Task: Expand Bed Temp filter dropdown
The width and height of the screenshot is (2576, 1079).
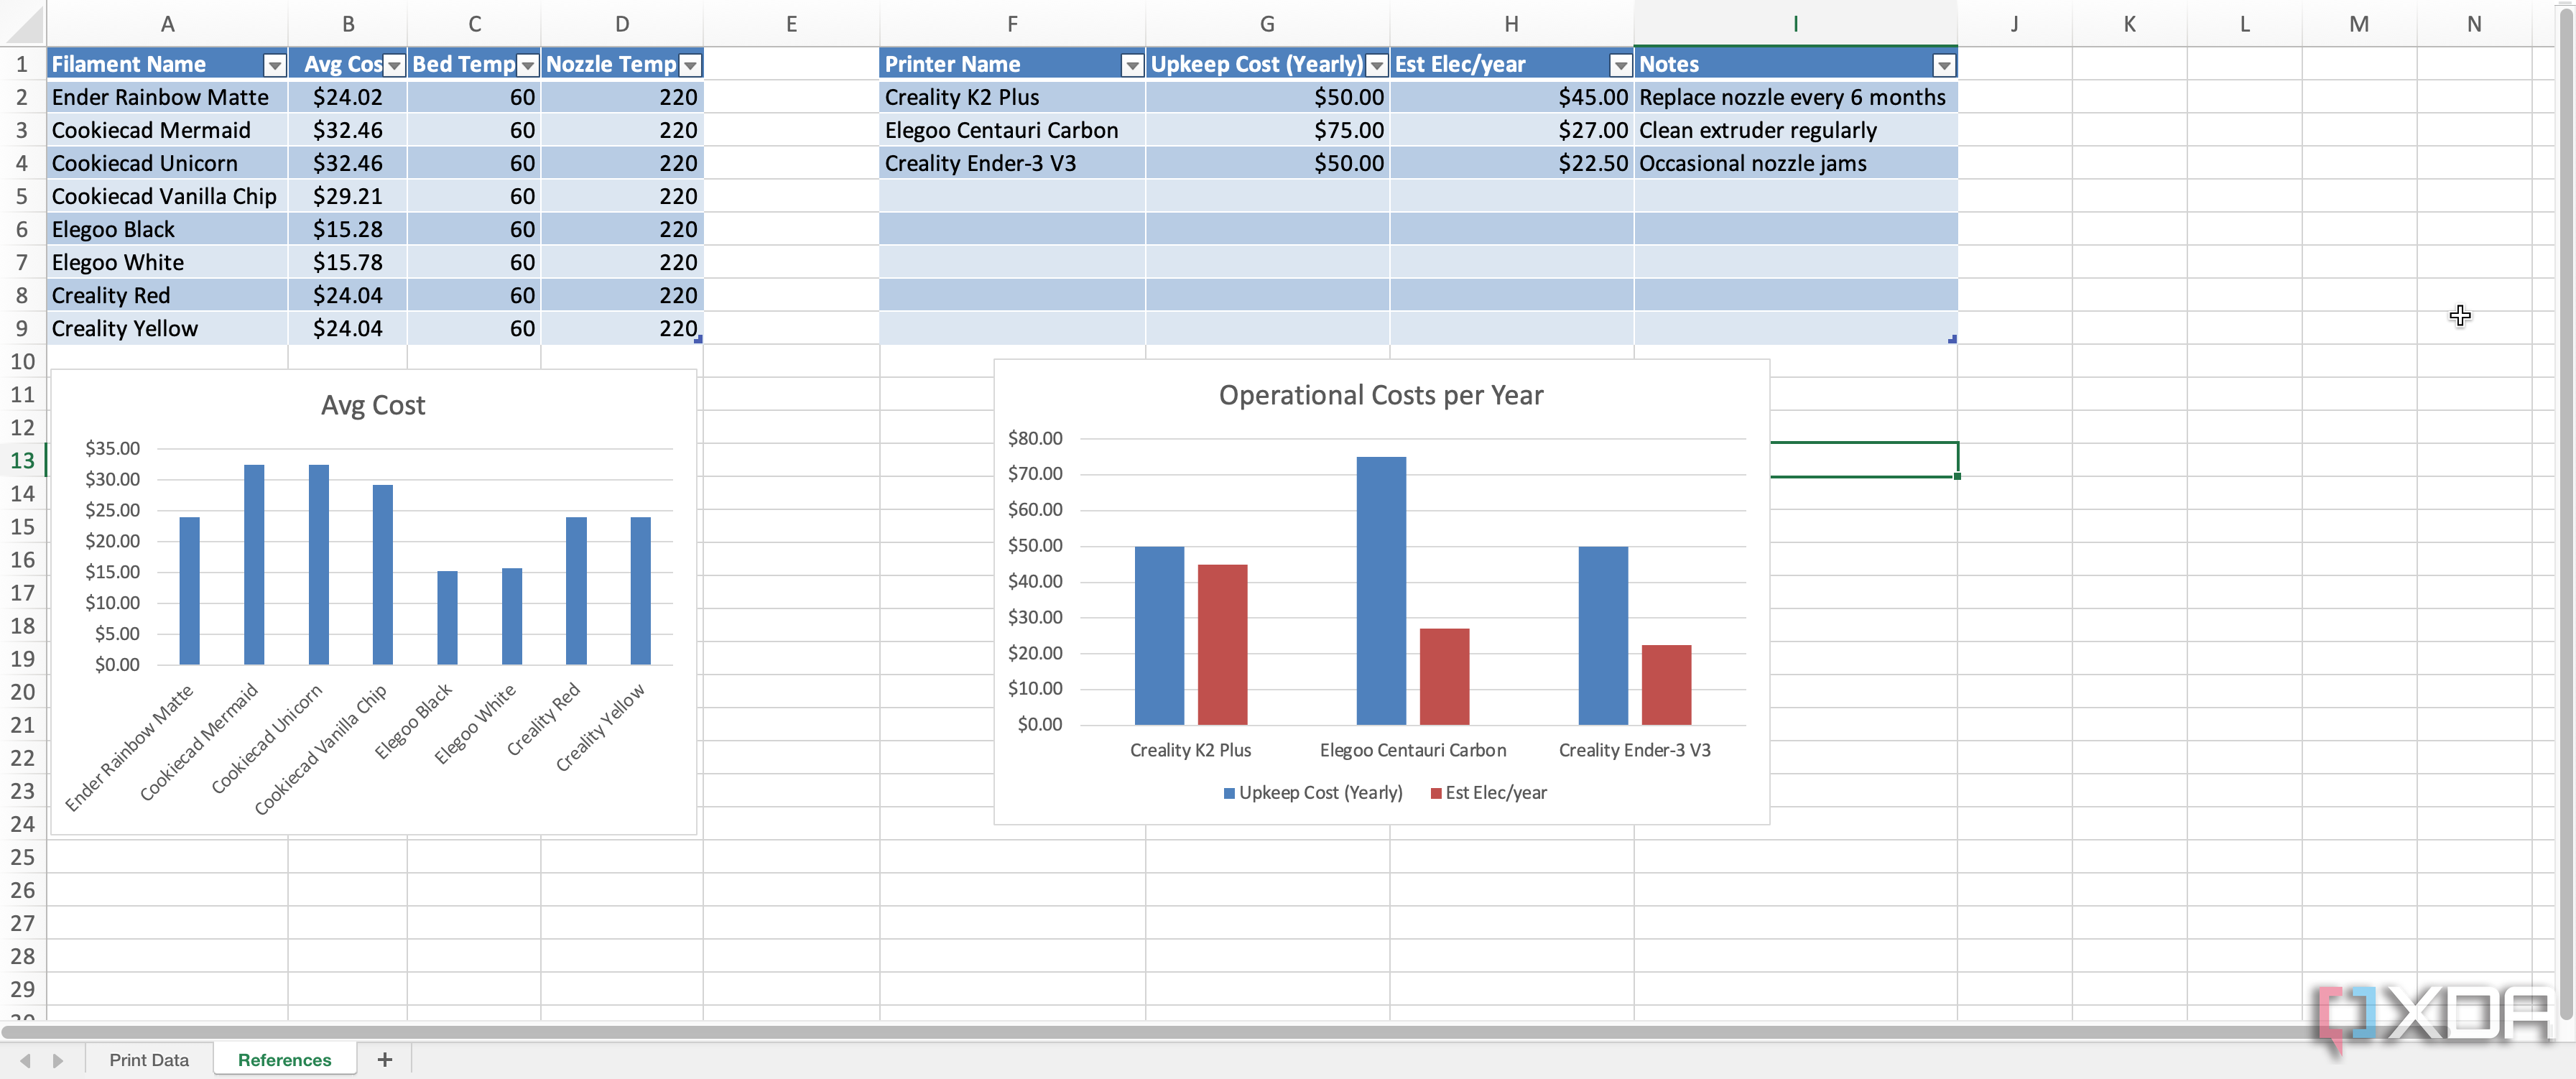Action: coord(527,65)
